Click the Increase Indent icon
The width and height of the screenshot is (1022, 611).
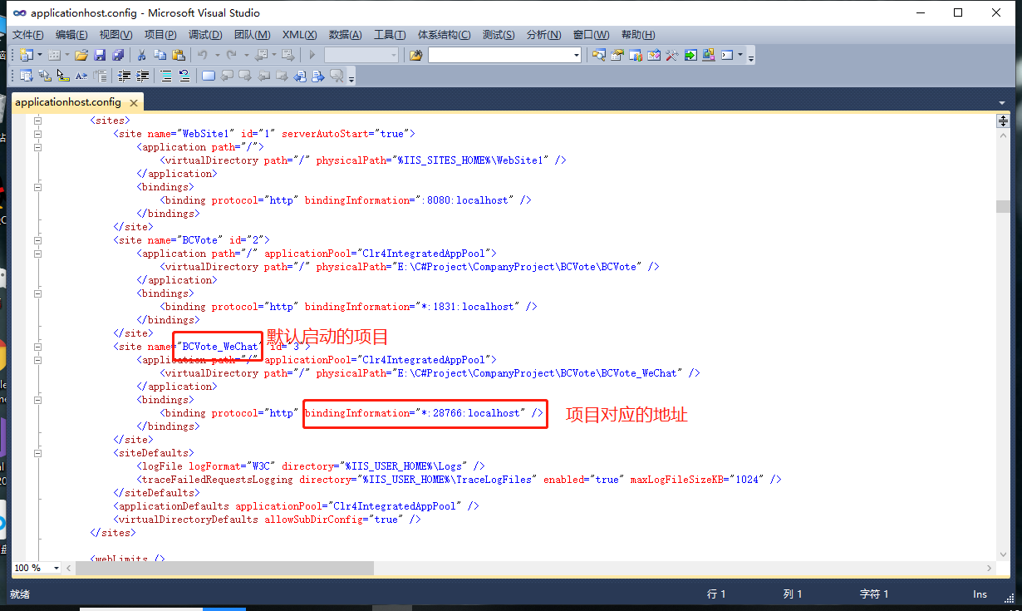142,76
